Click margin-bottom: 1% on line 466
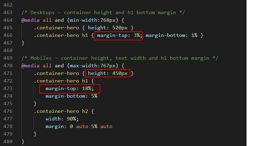The width and height of the screenshot is (262, 146). 171,36
